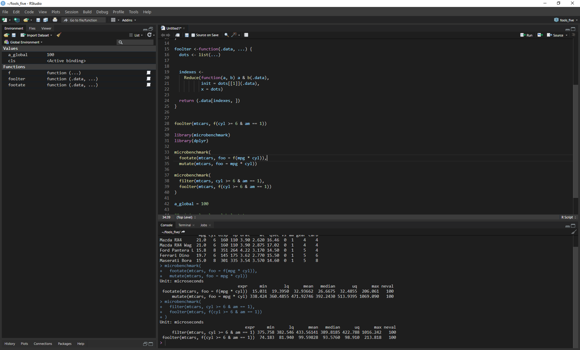The image size is (580, 350).
Task: Click Compile Report notebook icon
Action: 246,35
